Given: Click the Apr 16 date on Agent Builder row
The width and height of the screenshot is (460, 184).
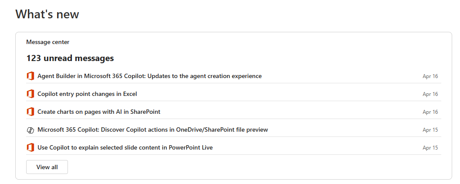Looking at the screenshot, I should [x=430, y=76].
